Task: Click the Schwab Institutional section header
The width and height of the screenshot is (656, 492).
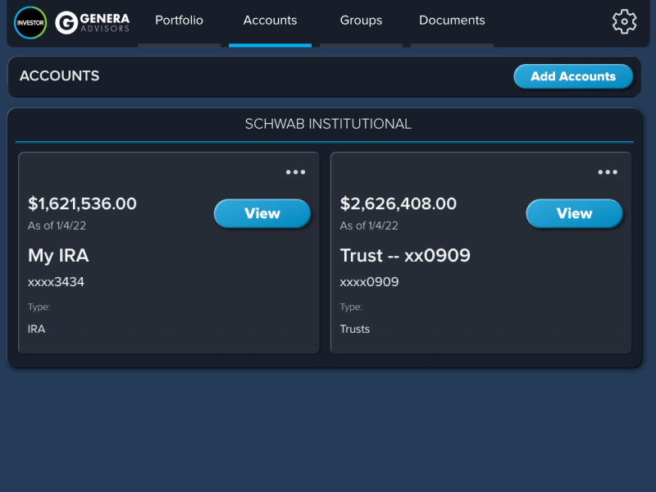Action: [328, 125]
